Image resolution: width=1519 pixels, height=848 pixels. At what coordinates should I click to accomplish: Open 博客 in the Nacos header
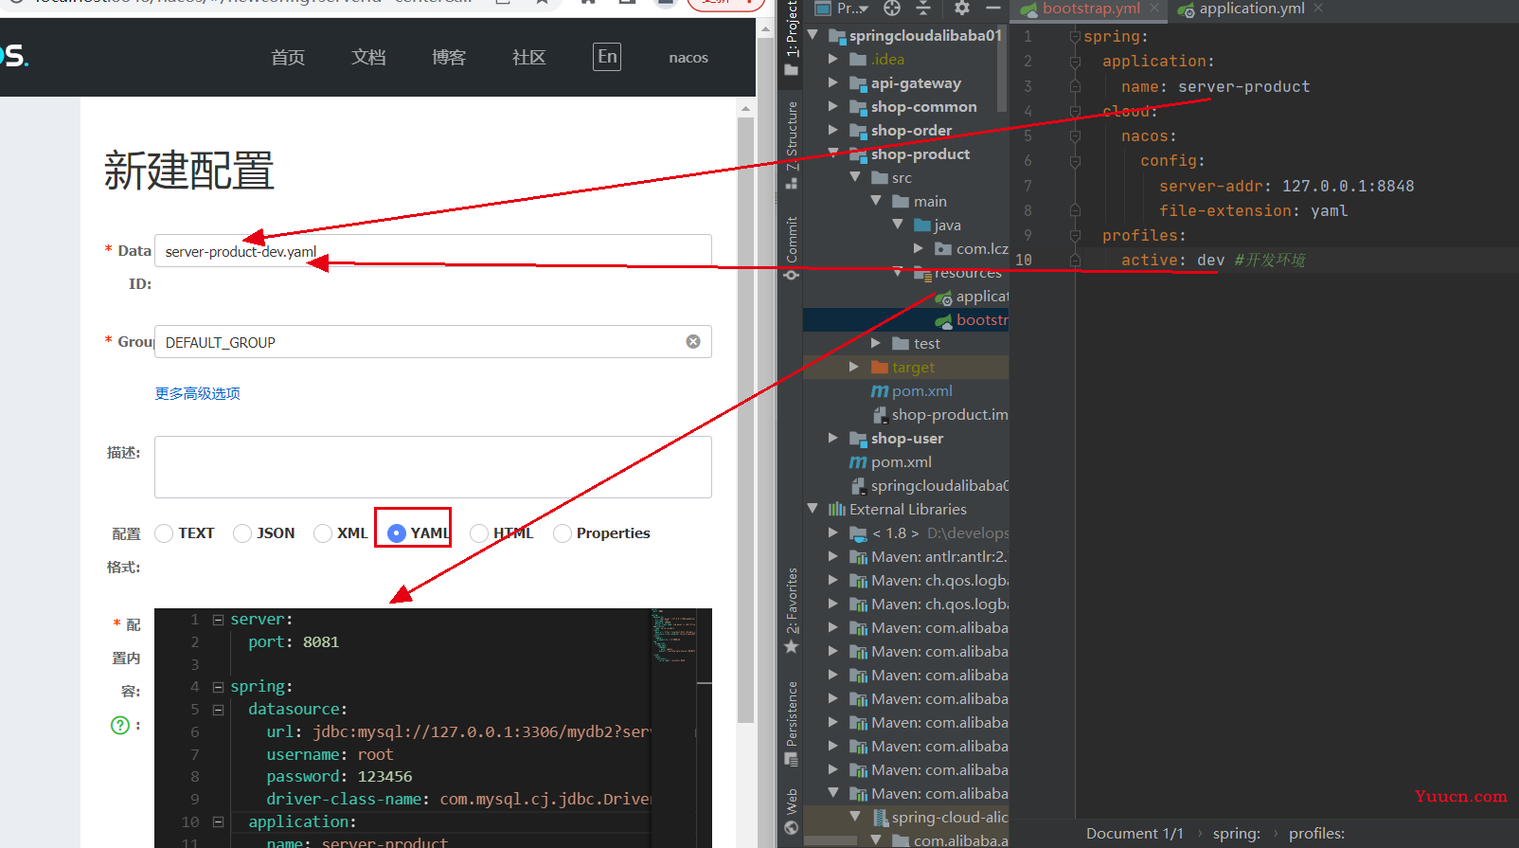tap(449, 57)
